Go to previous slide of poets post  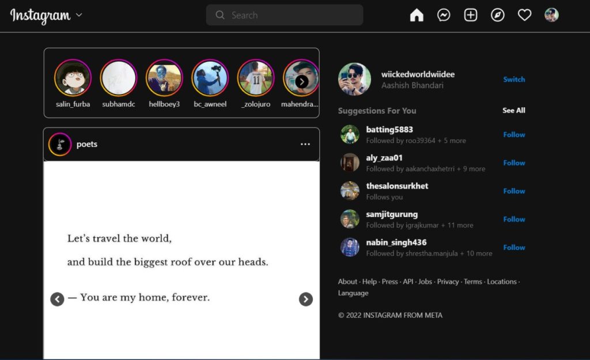[x=57, y=299]
